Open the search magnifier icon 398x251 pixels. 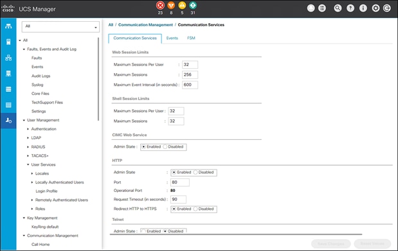[x=338, y=8]
